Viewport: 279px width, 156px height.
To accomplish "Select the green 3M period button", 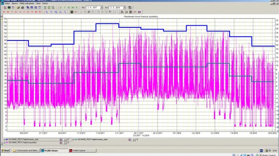I will coord(73,8).
